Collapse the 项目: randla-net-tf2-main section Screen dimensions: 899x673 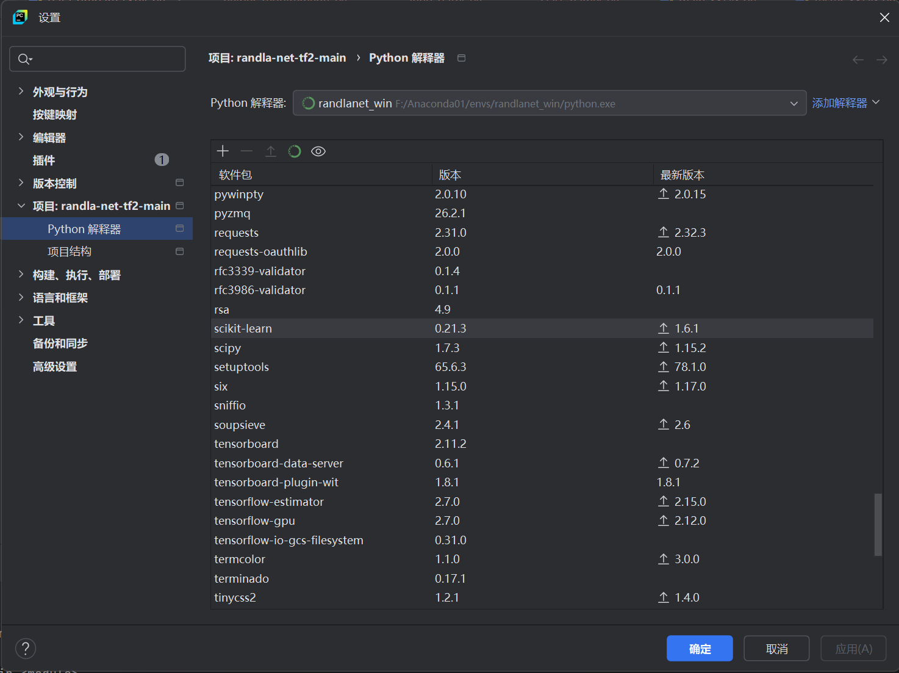tap(21, 206)
